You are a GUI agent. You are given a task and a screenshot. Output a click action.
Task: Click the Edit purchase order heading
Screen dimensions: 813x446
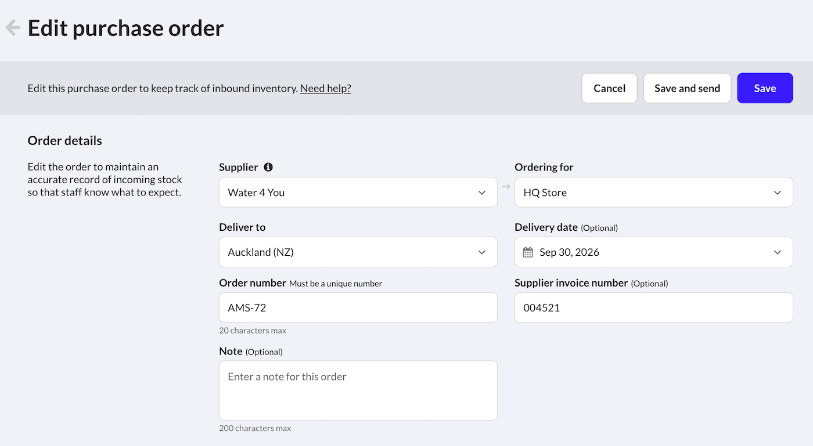[x=126, y=28]
